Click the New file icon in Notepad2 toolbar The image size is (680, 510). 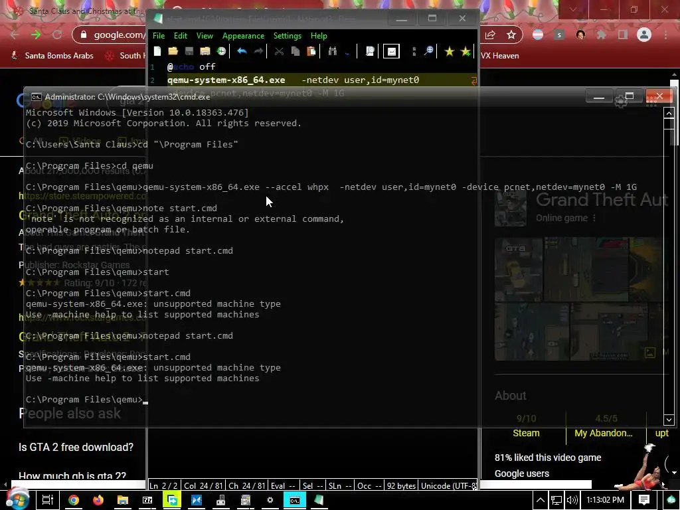click(x=157, y=51)
